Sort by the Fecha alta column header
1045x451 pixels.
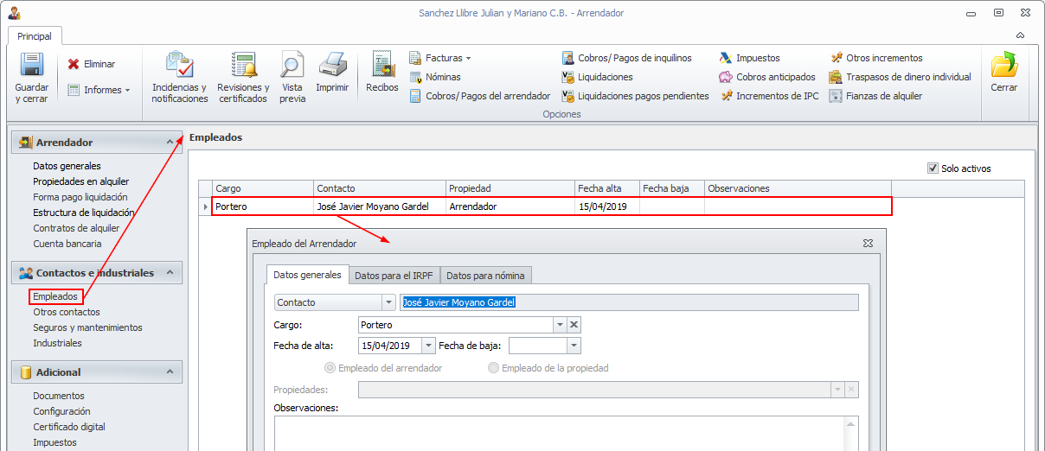(607, 188)
